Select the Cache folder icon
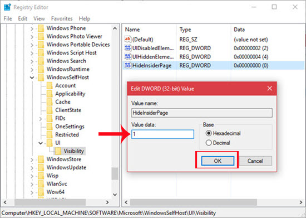The image size is (306, 218). pos(50,102)
